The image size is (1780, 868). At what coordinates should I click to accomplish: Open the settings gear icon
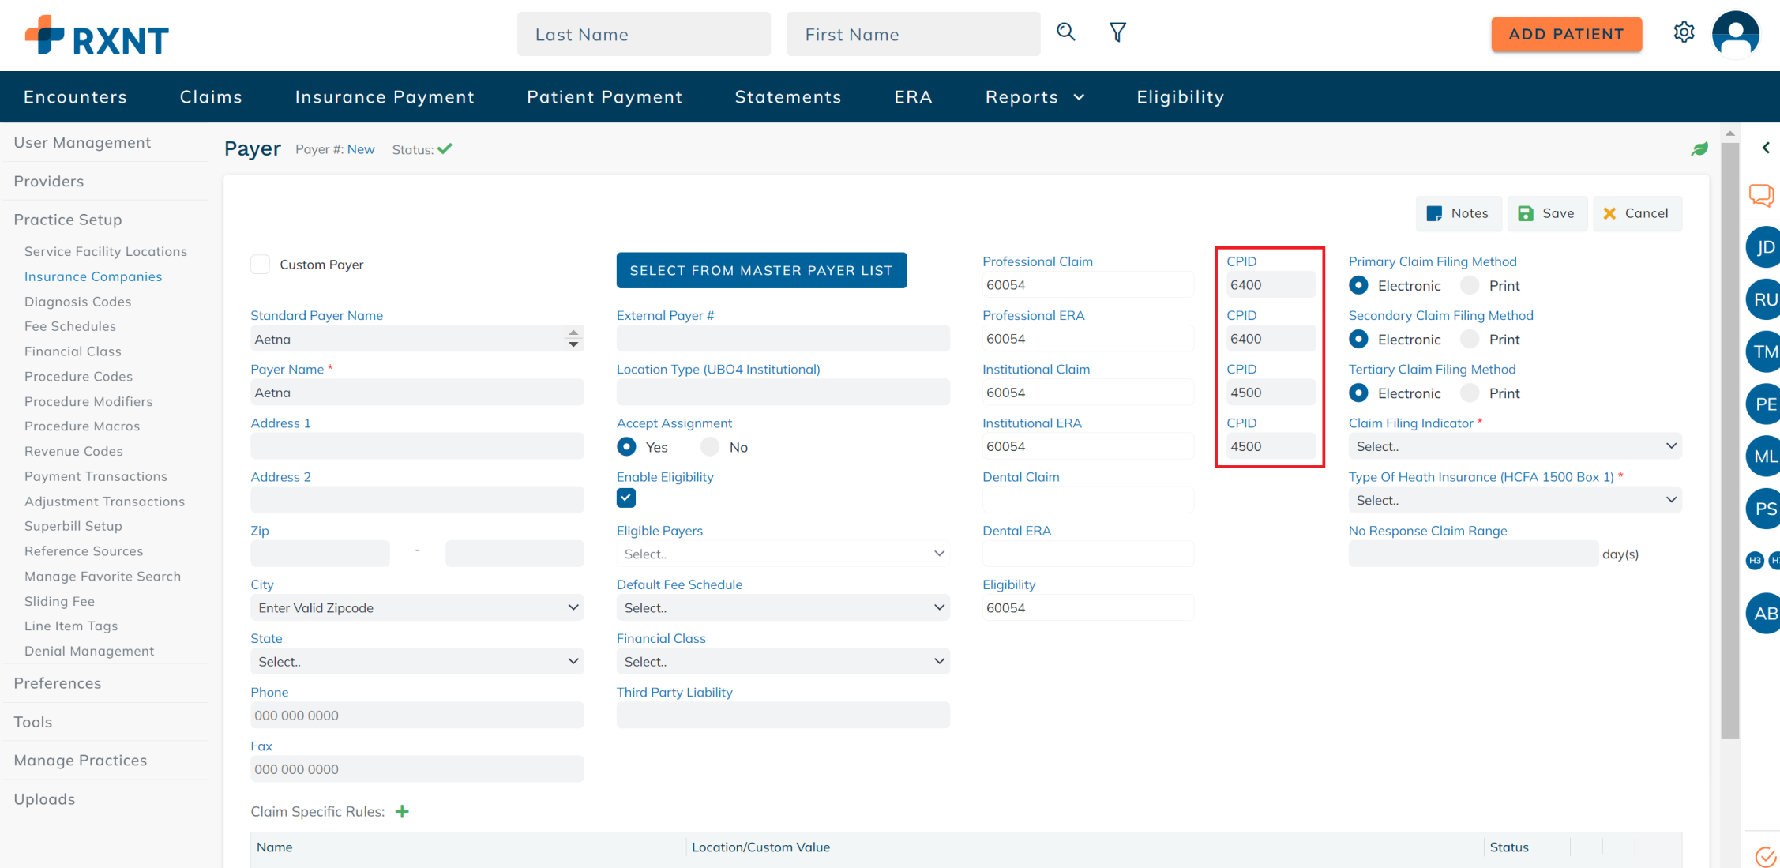[x=1684, y=32]
